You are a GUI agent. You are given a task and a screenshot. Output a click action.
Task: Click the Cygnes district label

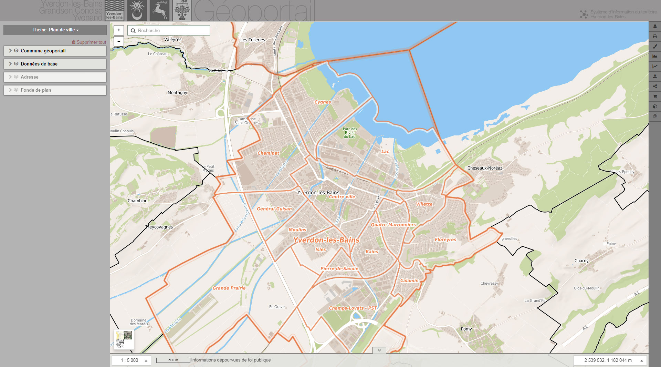click(x=323, y=102)
